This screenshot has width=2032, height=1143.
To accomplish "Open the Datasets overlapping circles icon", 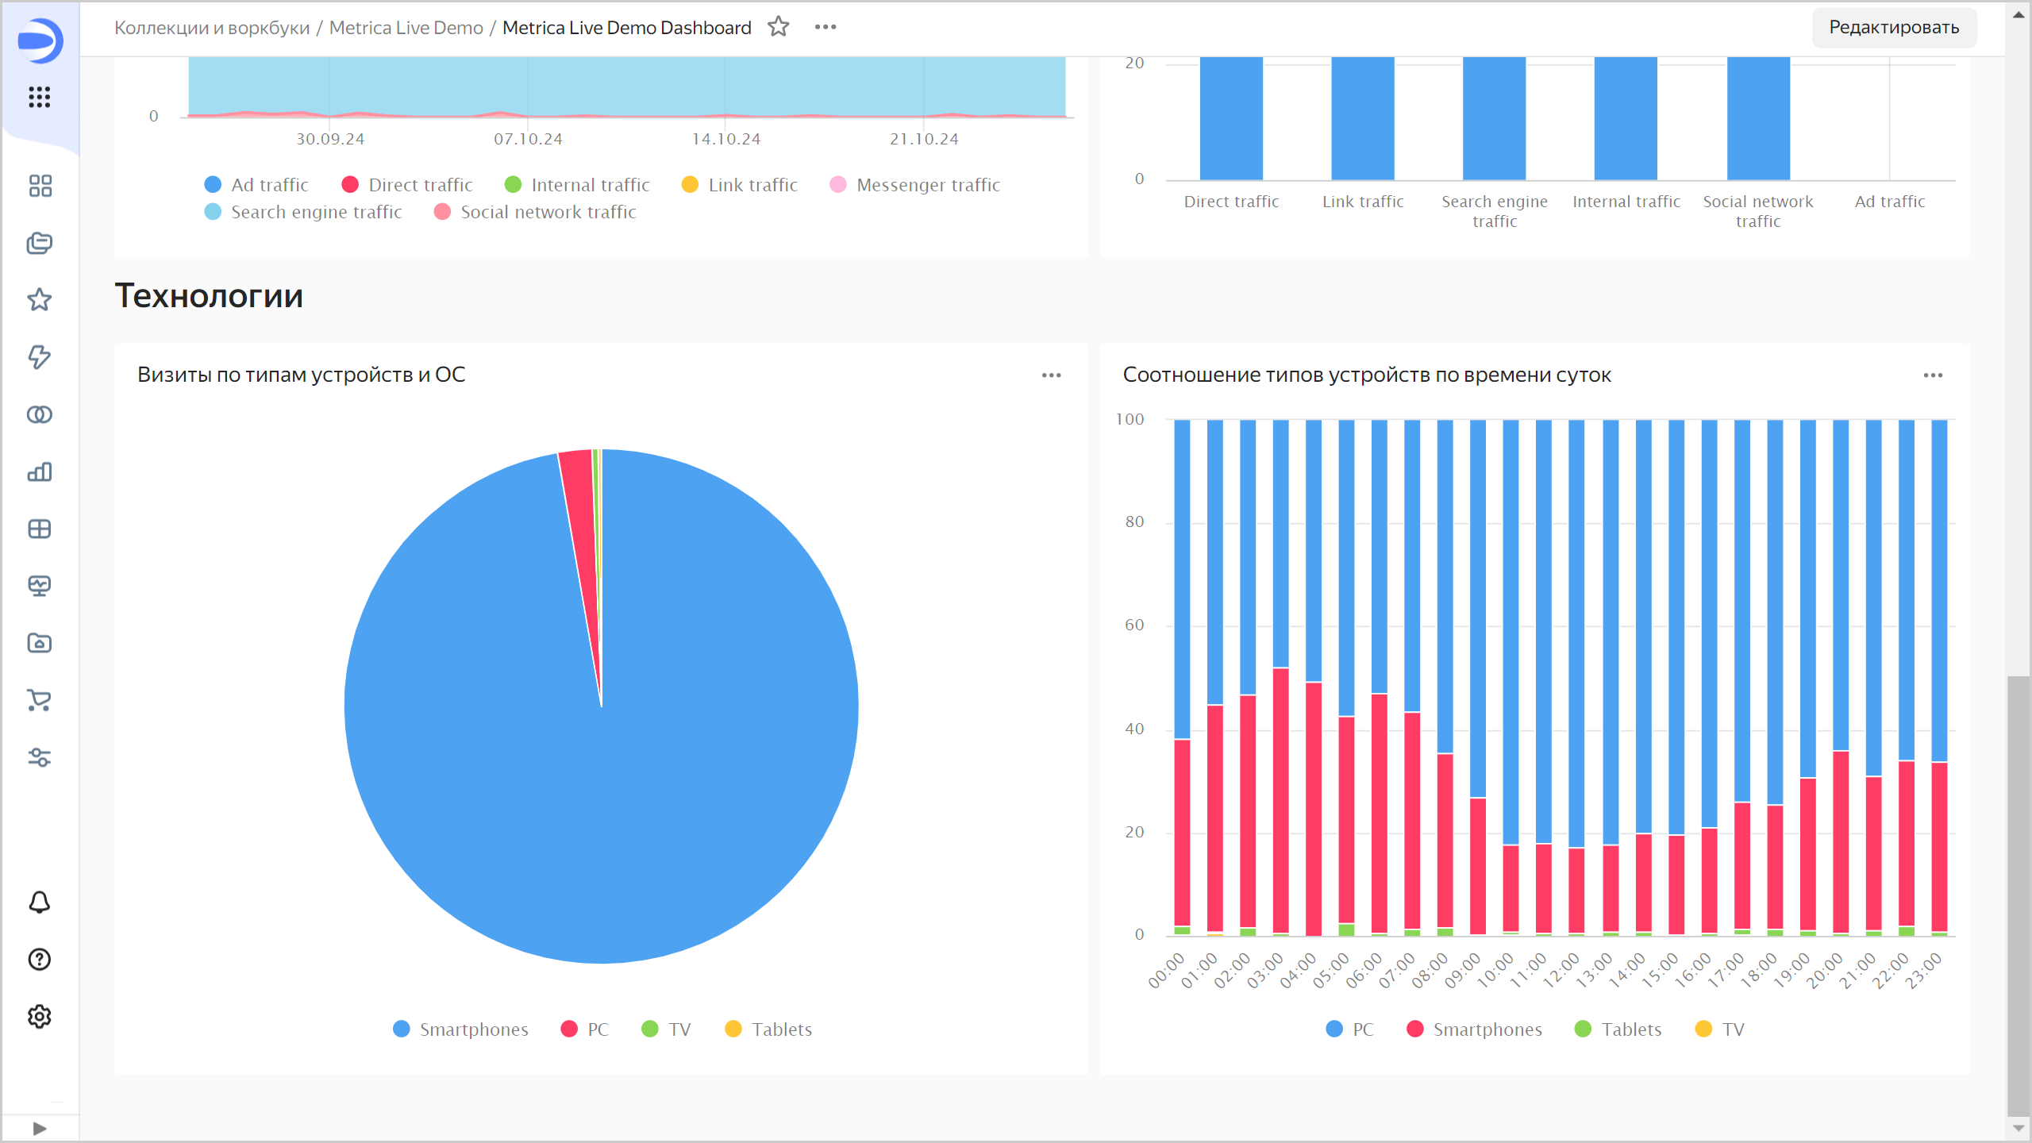I will [39, 414].
